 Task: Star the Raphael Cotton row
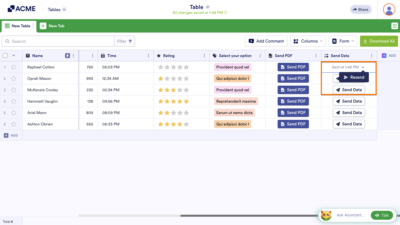(14, 67)
